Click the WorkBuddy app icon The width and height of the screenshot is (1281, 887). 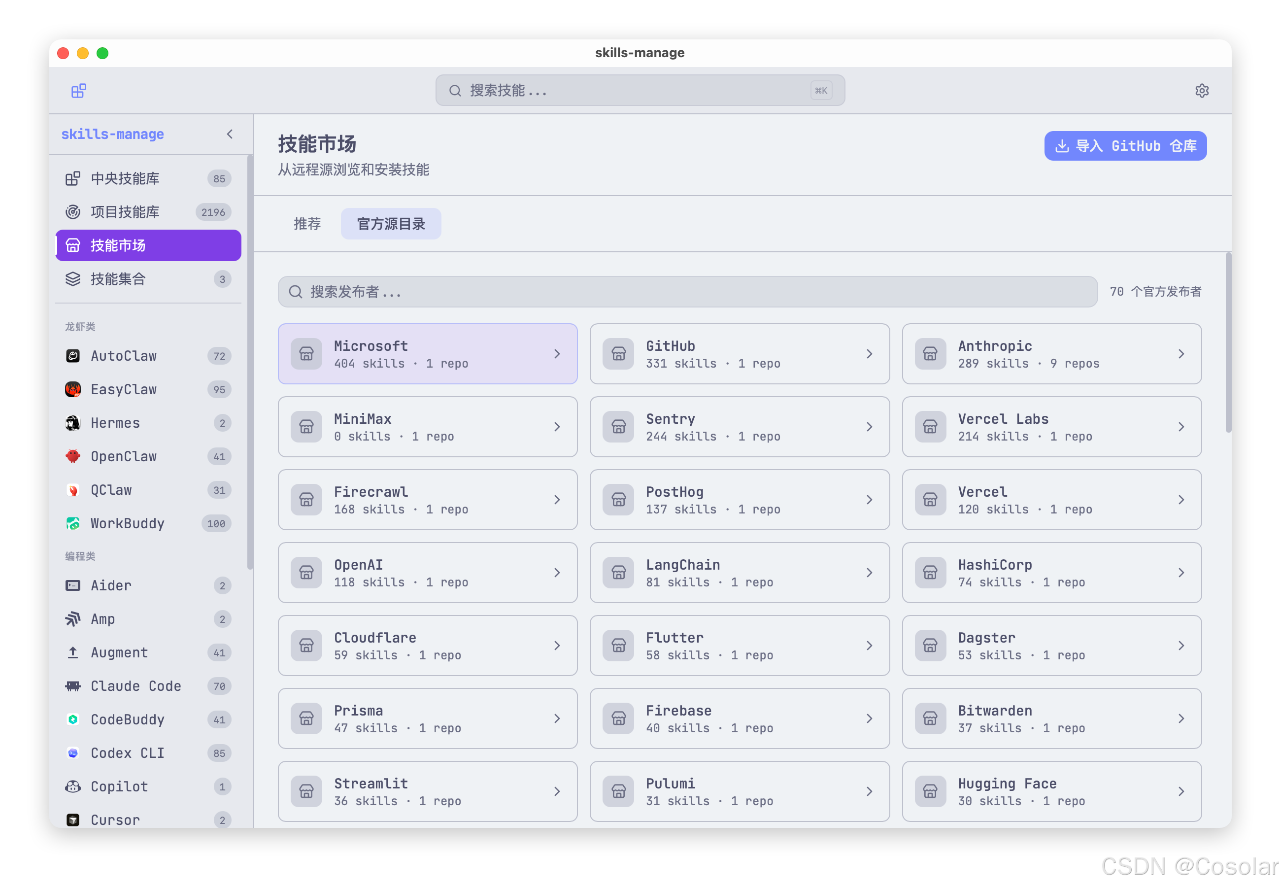pyautogui.click(x=73, y=523)
